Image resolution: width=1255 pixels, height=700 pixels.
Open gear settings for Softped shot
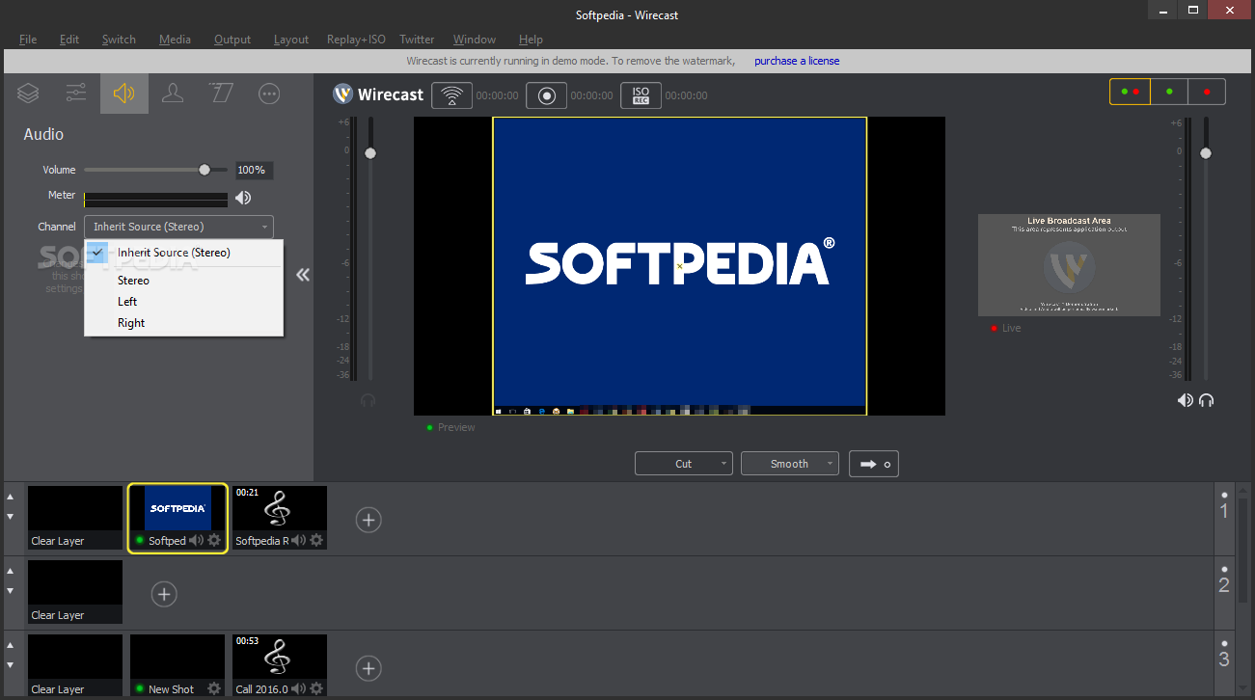(214, 541)
